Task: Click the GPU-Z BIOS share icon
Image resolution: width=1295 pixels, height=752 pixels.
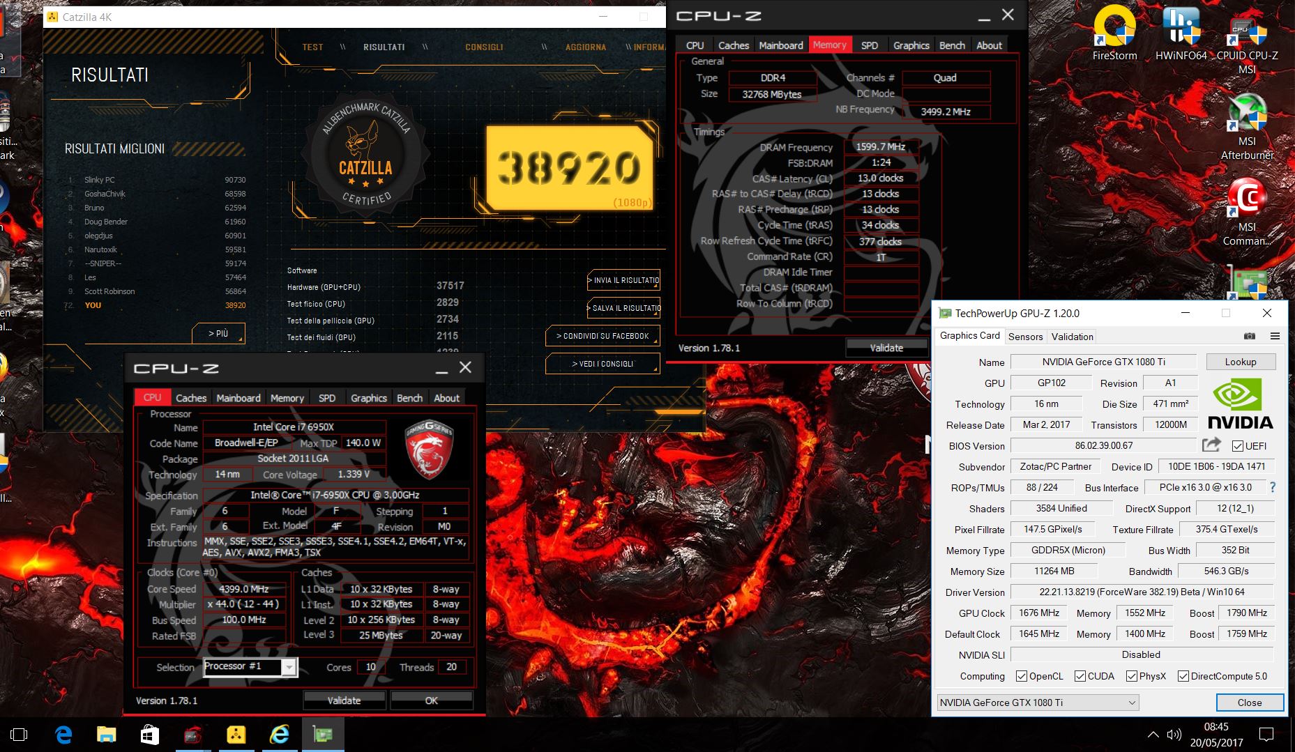Action: click(1212, 445)
